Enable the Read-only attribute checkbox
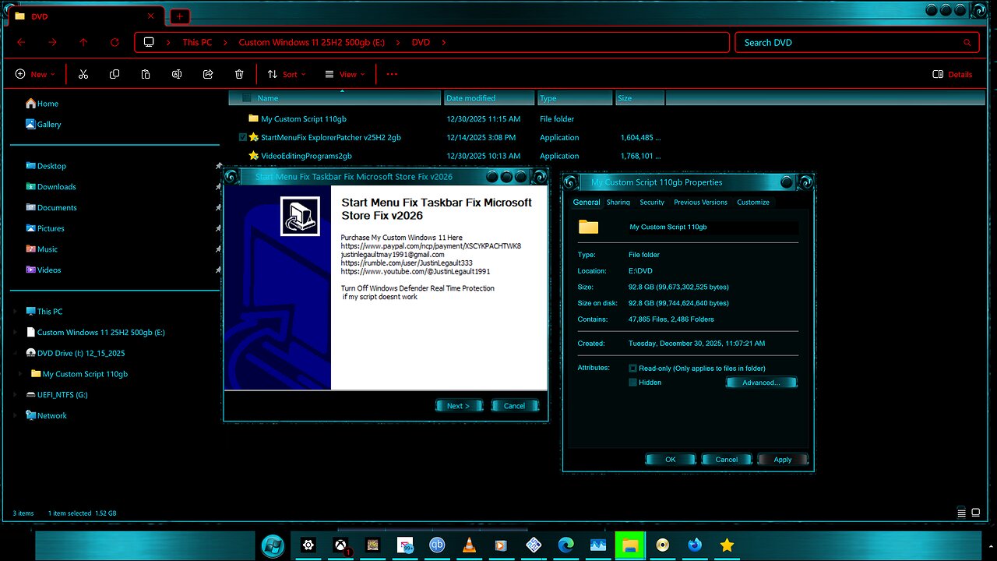This screenshot has height=561, width=997. tap(633, 369)
